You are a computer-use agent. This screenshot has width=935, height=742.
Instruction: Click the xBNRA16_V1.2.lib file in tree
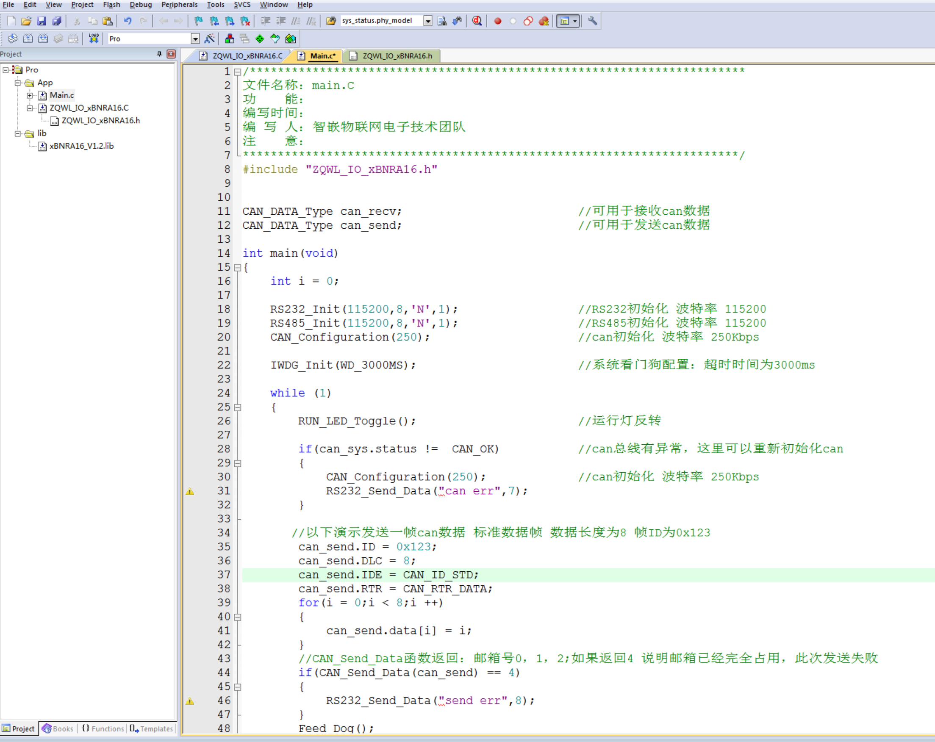pyautogui.click(x=82, y=146)
